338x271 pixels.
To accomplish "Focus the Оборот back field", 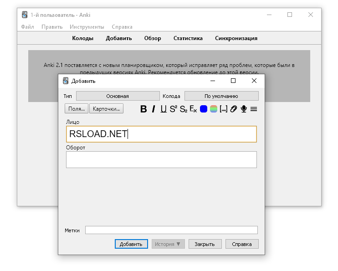I will [161, 159].
